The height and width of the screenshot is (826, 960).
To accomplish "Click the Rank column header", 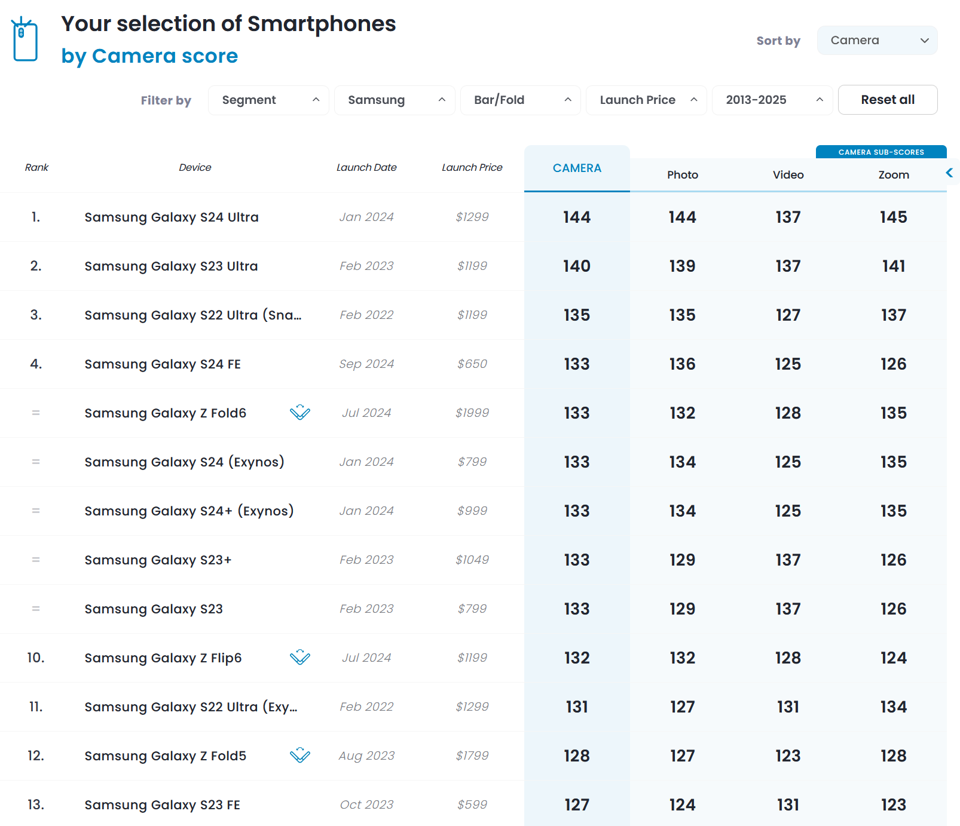I will tap(36, 167).
